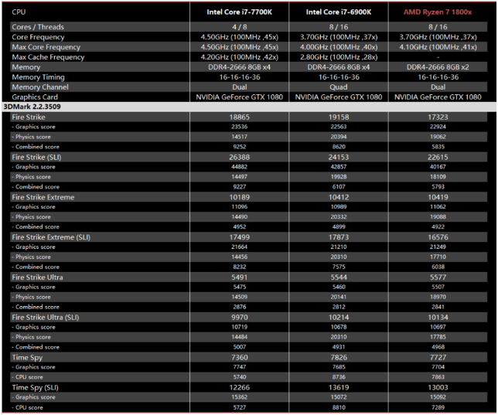
Task: Click the Memory Channel row label
Action: coord(40,87)
